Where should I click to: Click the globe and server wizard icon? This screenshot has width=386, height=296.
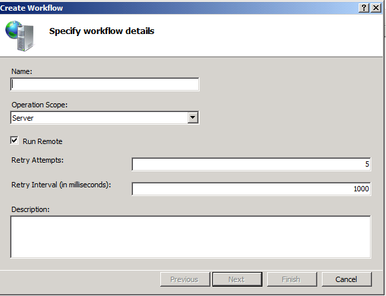coord(19,36)
